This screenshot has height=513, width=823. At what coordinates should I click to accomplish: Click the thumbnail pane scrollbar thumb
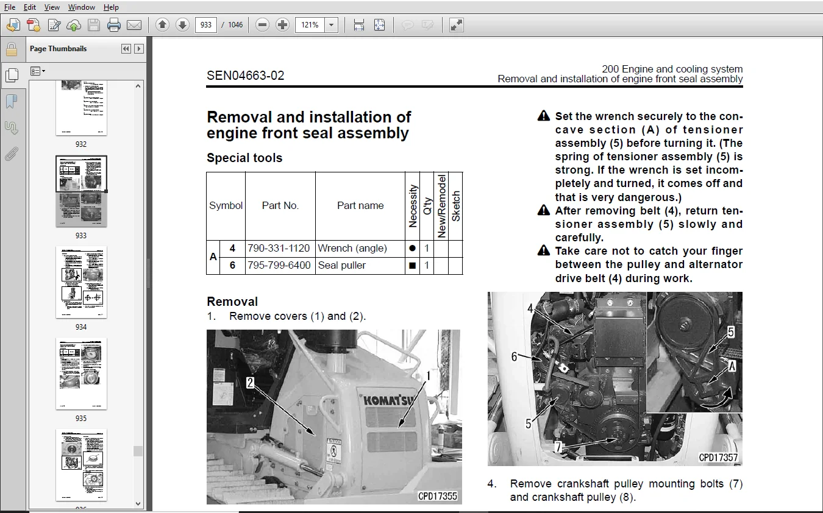[x=138, y=451]
